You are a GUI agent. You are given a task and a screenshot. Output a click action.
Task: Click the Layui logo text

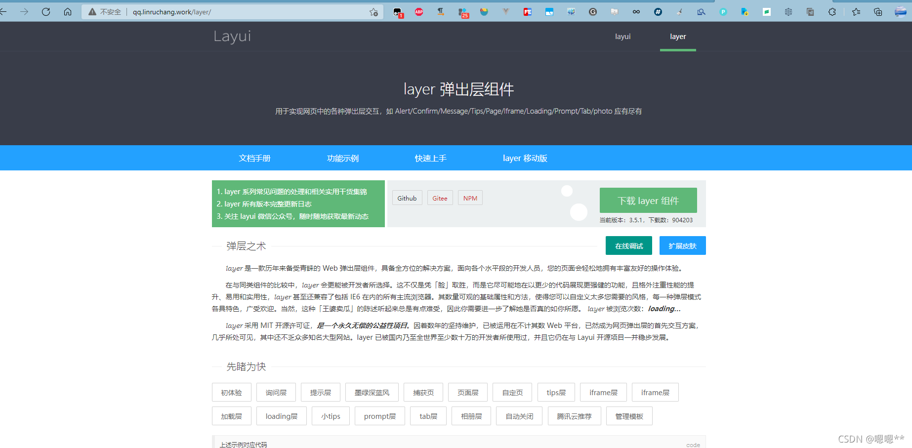(x=232, y=36)
